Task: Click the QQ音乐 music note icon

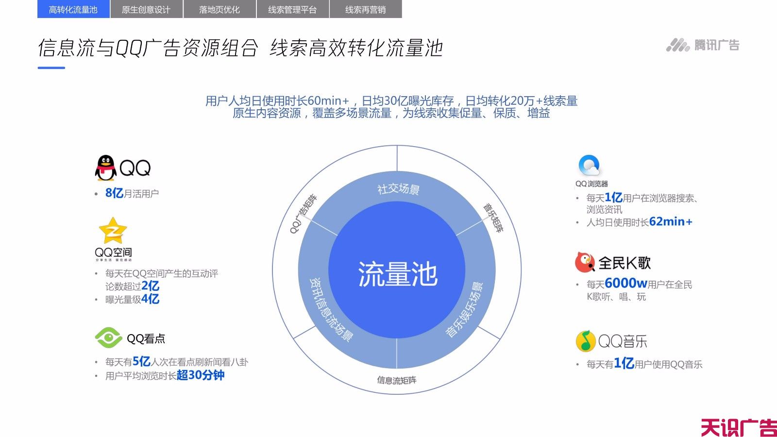Action: (x=585, y=341)
